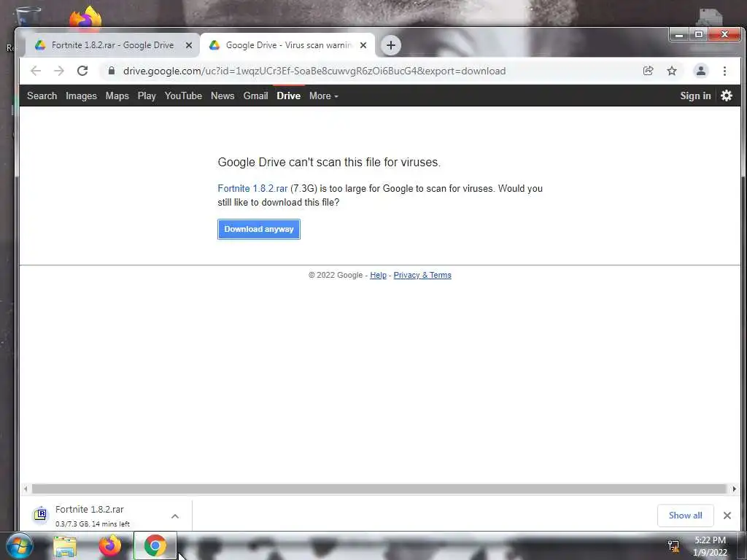Launch Firefox from the taskbar
This screenshot has height=560, width=747.
click(x=110, y=546)
